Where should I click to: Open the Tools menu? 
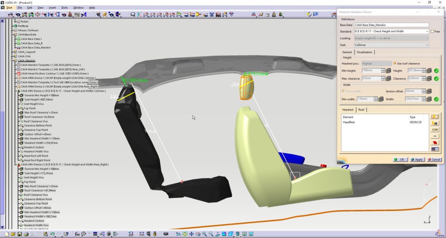[x=64, y=8]
